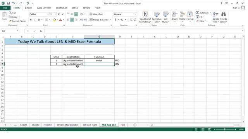Click the insert function fx icon

point(41,31)
